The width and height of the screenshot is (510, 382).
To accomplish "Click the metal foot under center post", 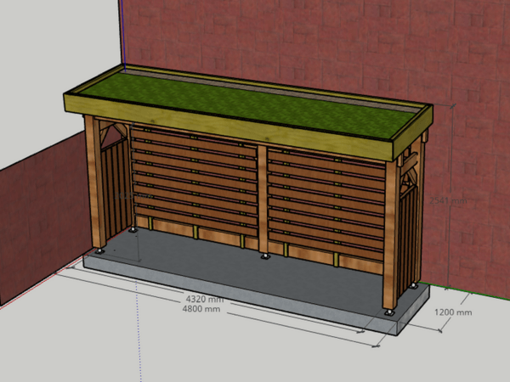I will point(264,256).
